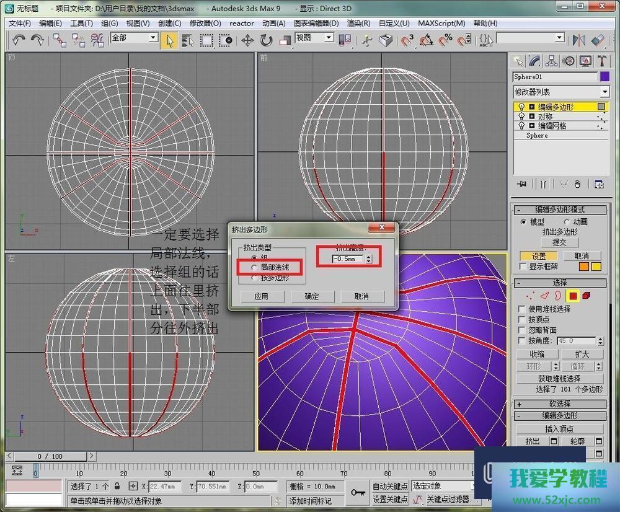
Task: Click the Undo arrow in main toolbar
Action: pos(19,40)
